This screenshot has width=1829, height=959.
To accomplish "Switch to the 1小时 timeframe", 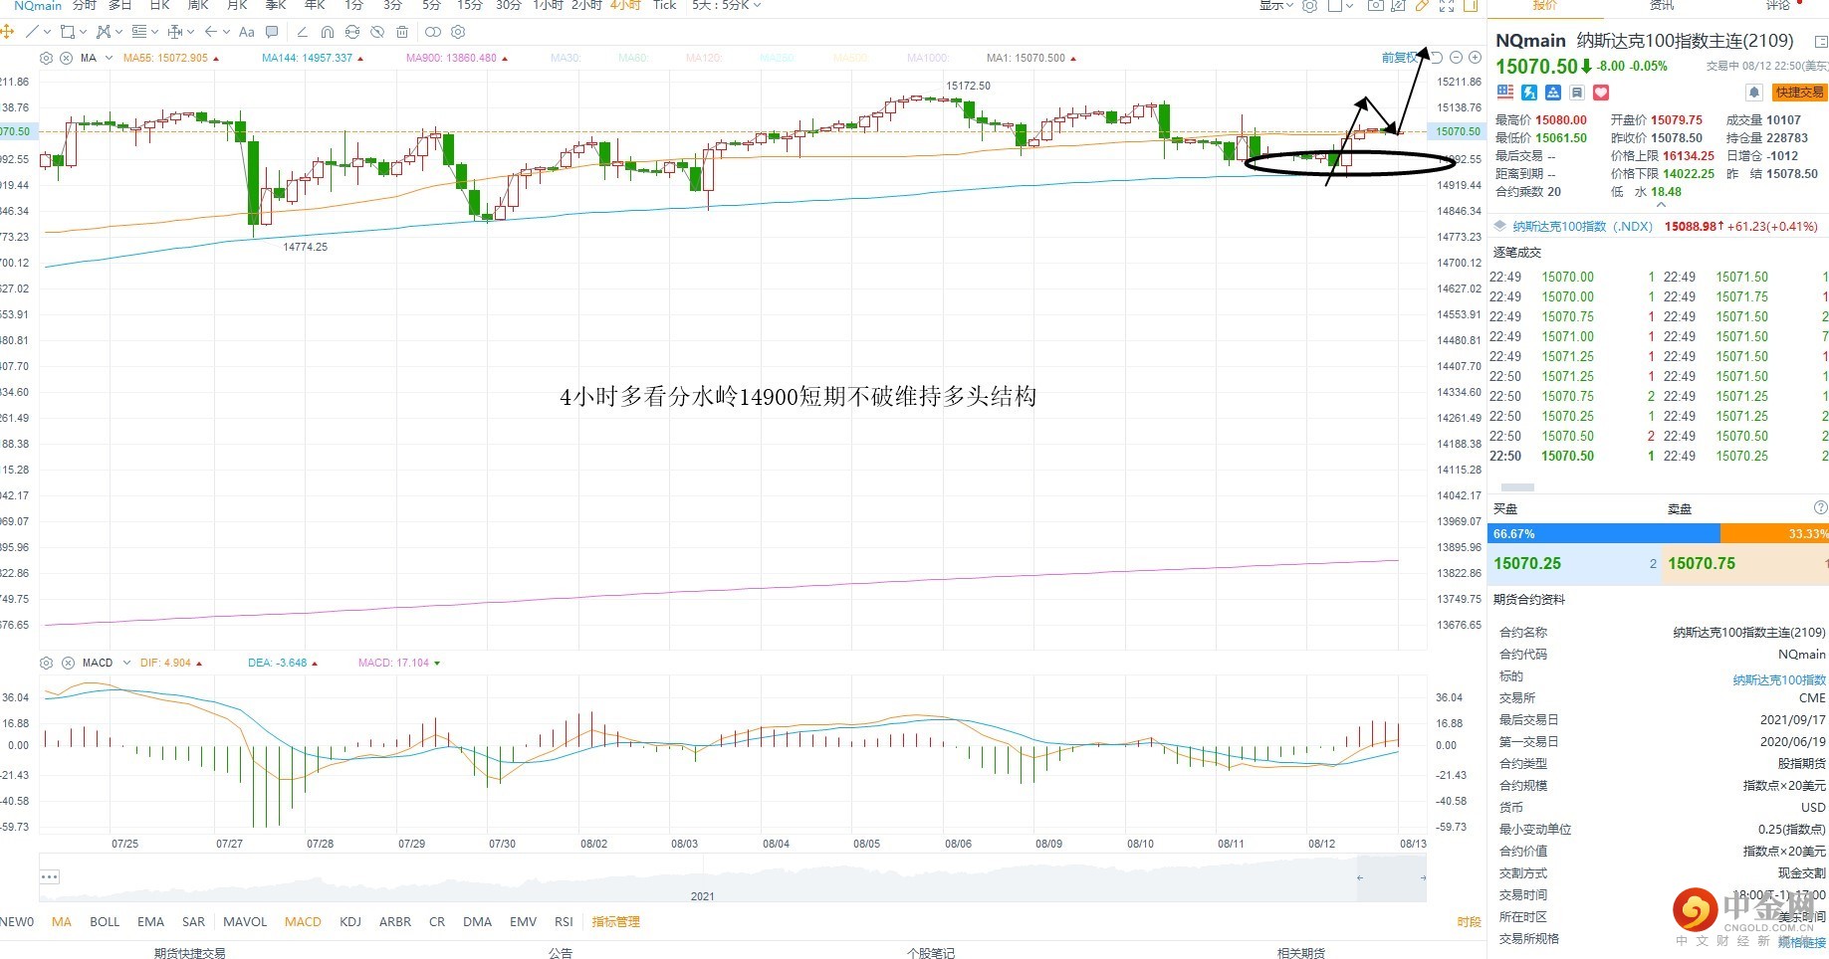I will (x=549, y=6).
